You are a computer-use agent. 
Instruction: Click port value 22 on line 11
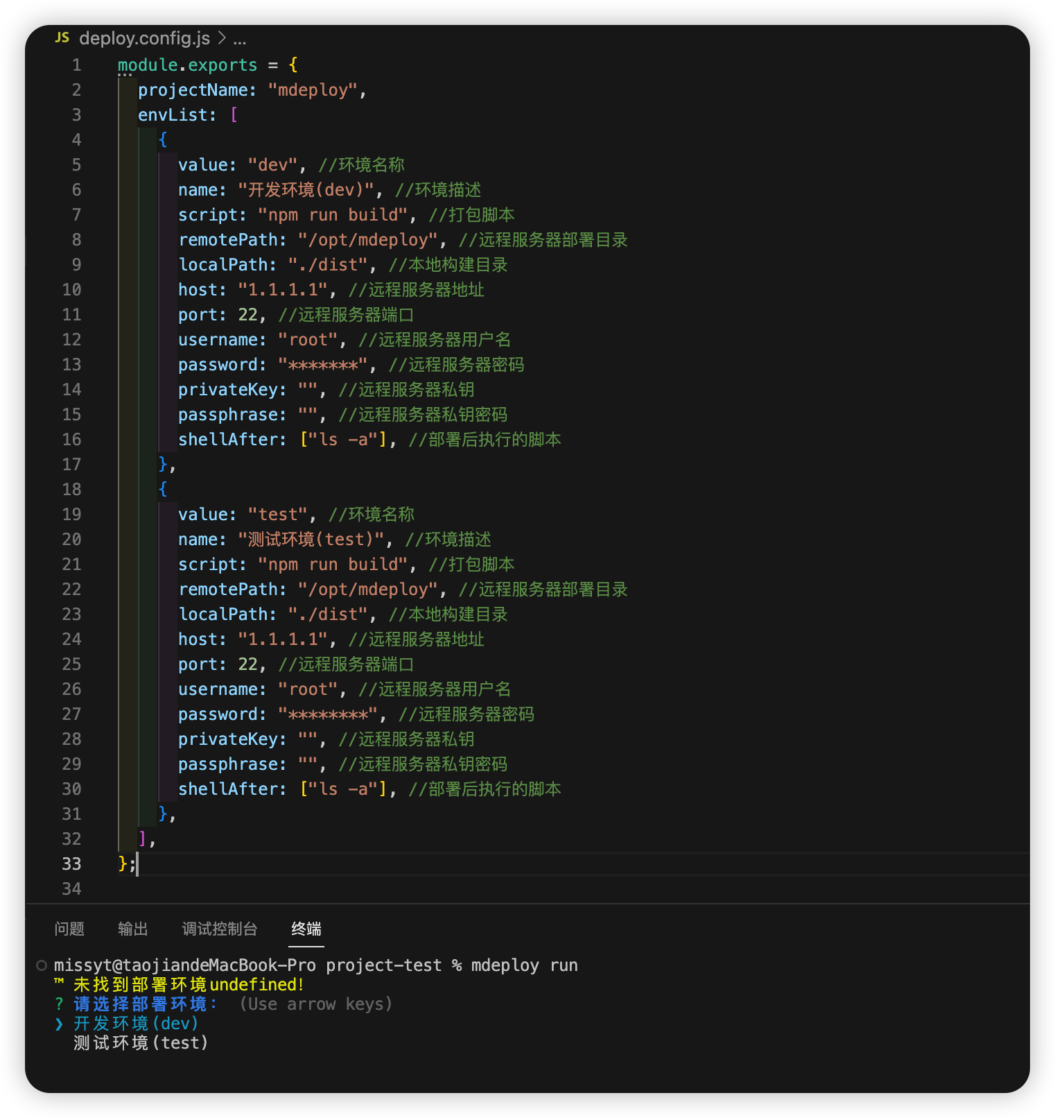(247, 315)
